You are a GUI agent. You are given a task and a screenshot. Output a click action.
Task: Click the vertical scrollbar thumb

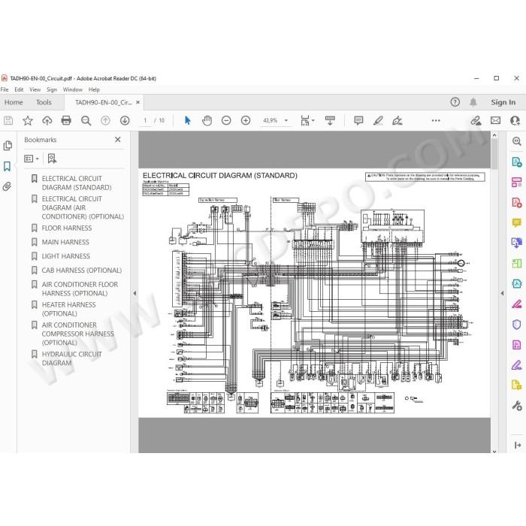[494, 153]
